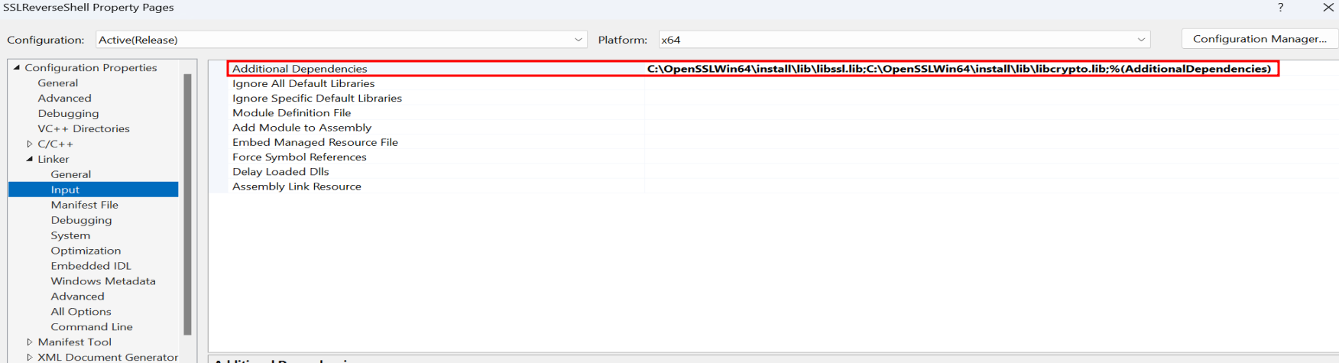Expand the XML Document Generator node
The image size is (1339, 363).
(x=30, y=357)
